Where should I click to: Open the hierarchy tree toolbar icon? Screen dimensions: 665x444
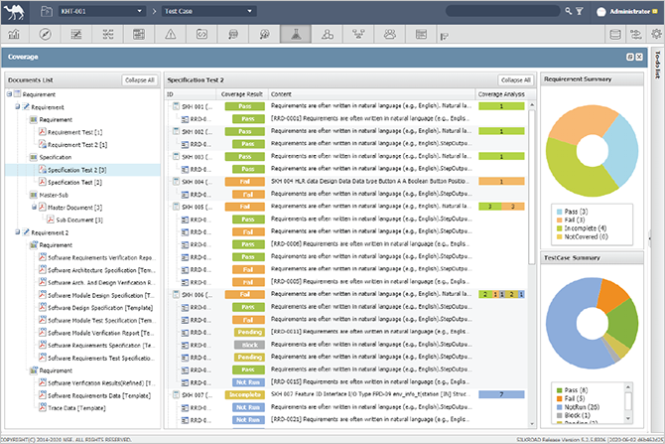(358, 34)
